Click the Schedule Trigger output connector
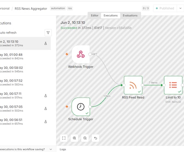Image resolution: width=184 pixels, height=152 pixels. (90, 107)
